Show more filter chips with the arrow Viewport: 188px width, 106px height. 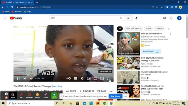169,29
